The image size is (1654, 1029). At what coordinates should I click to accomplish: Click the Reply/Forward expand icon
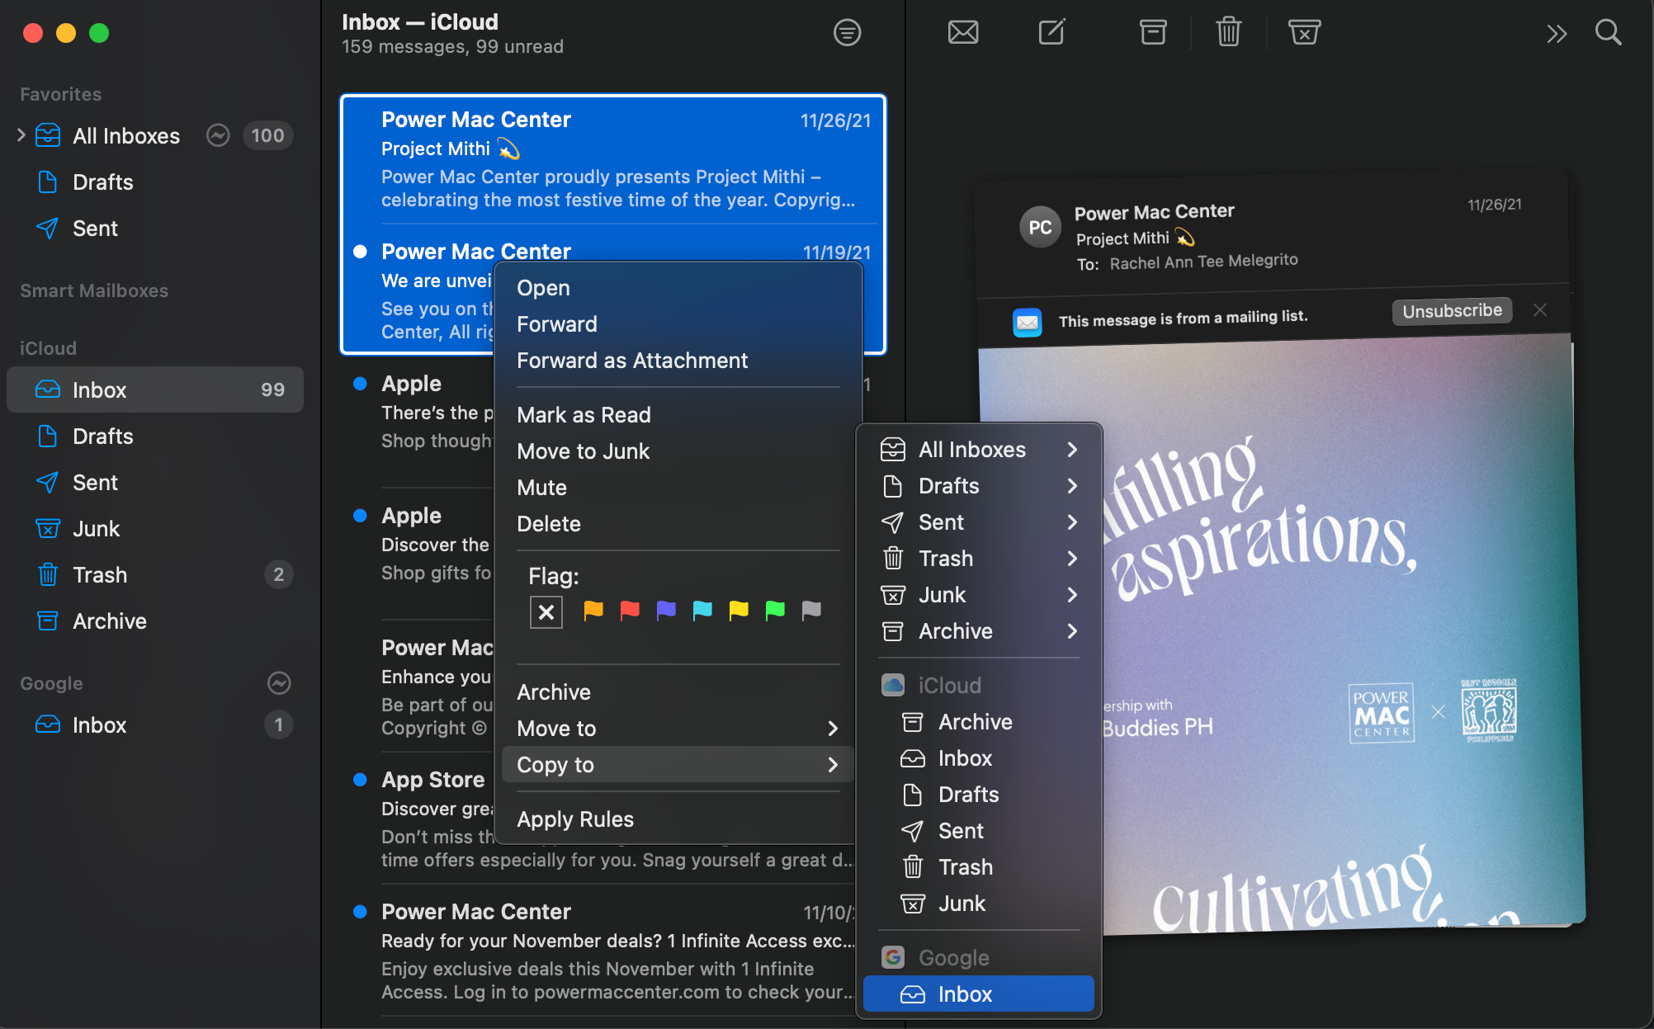(x=1557, y=33)
